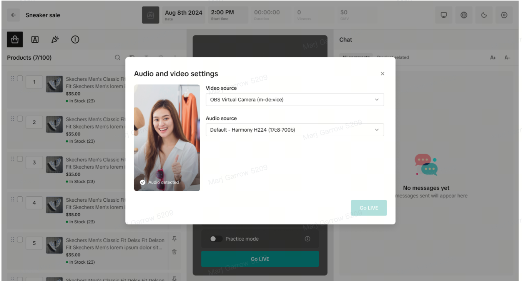Switch to dark mode moon icon

pos(484,15)
